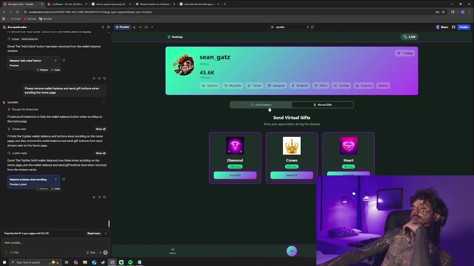Click the Publish button

click(x=464, y=27)
